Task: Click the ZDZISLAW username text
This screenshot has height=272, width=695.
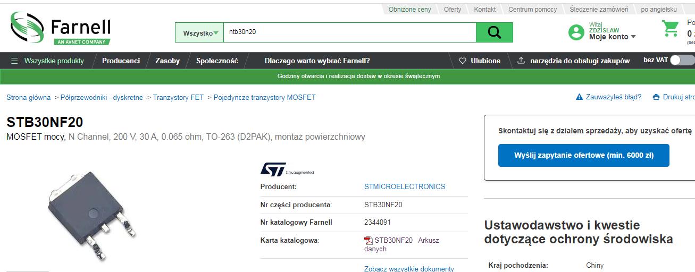Action: (x=604, y=30)
